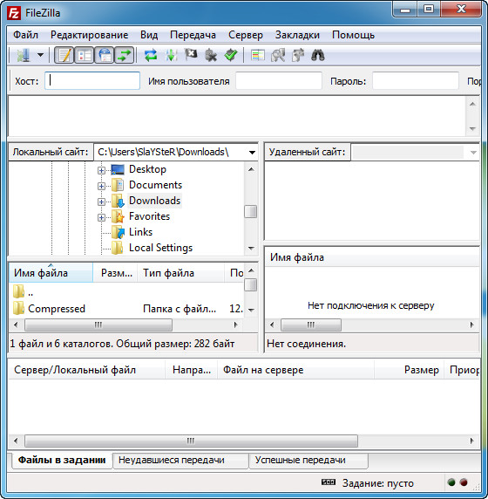Screen dimensions: 488x499
Task: Click the FileZilla title bar logo icon
Action: (14, 13)
